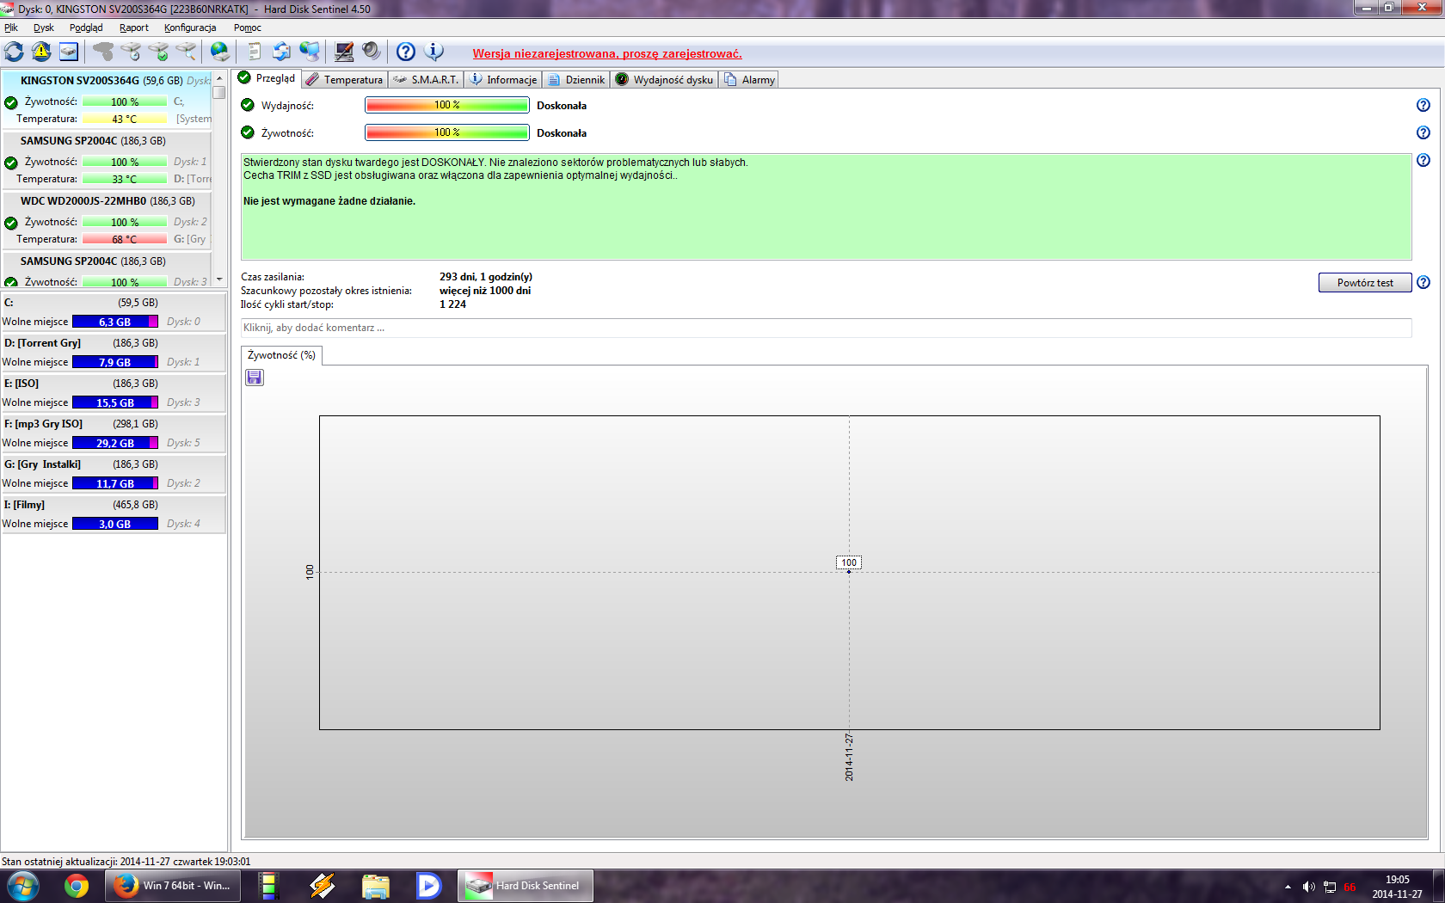Select the F: [mp3 Gry ISO] volume

114,433
